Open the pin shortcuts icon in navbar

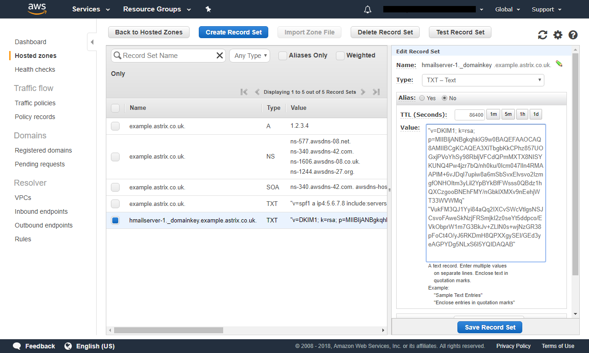[x=208, y=9]
